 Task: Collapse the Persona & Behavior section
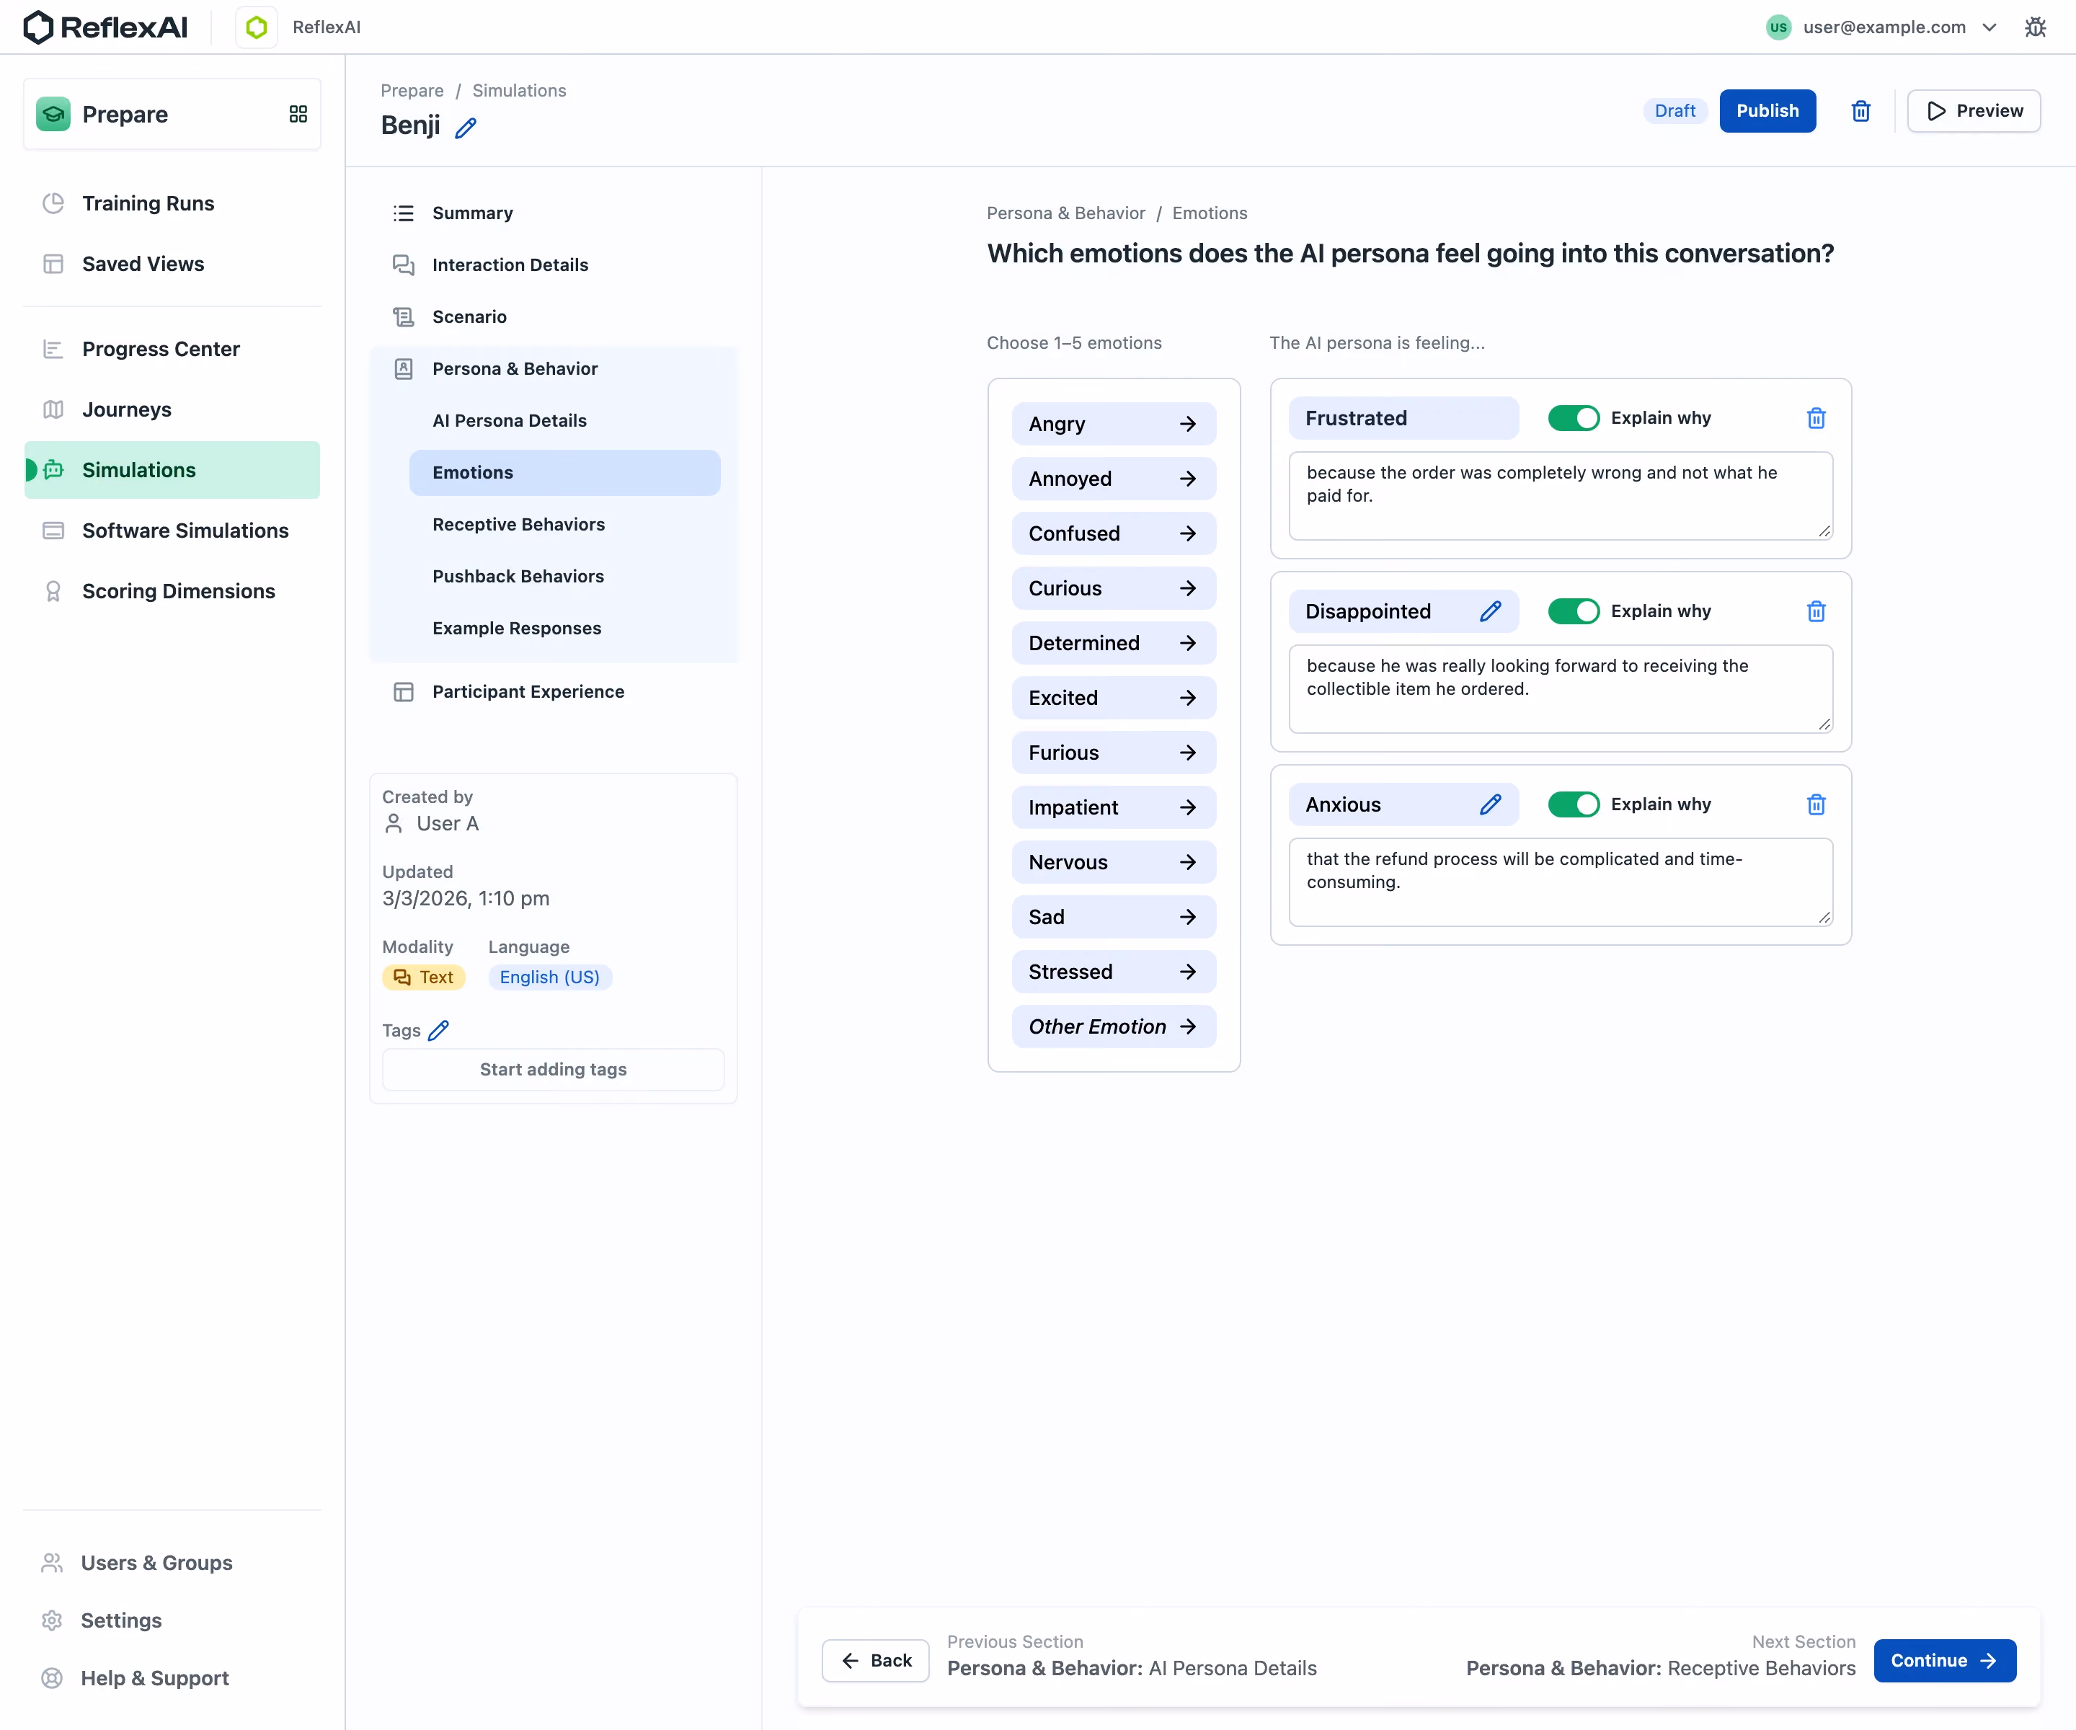[554, 369]
